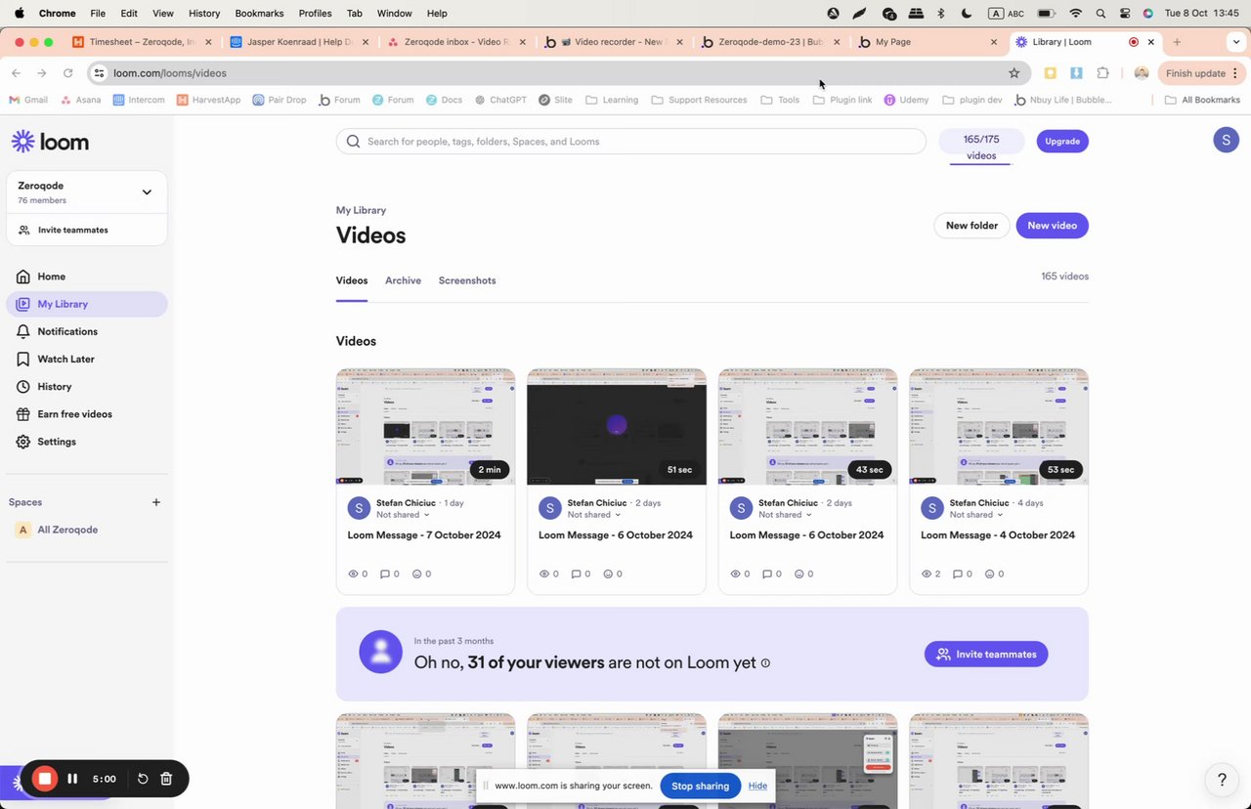The width and height of the screenshot is (1251, 809).
Task: Open the Chrome profile avatar
Action: tap(1141, 73)
